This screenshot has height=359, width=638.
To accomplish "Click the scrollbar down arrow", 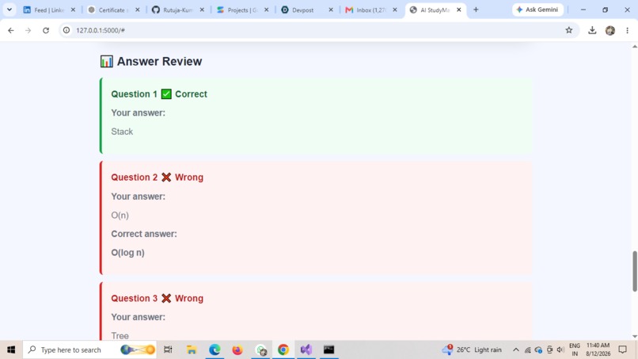I will pyautogui.click(x=634, y=337).
